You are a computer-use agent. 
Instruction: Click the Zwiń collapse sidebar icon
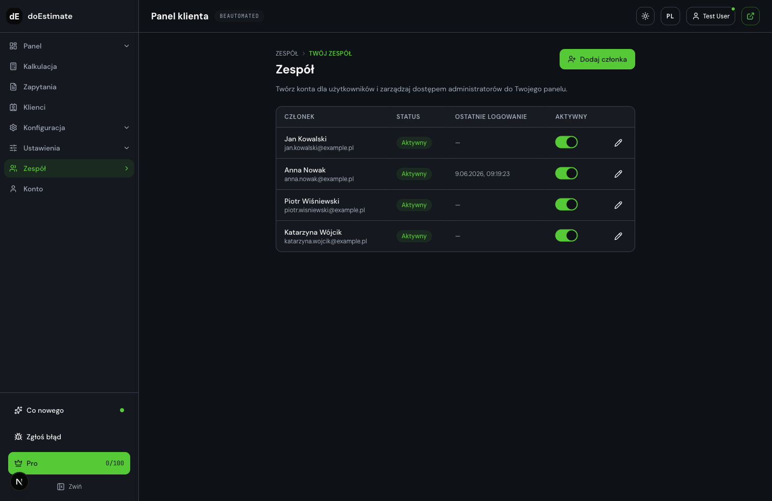point(61,487)
